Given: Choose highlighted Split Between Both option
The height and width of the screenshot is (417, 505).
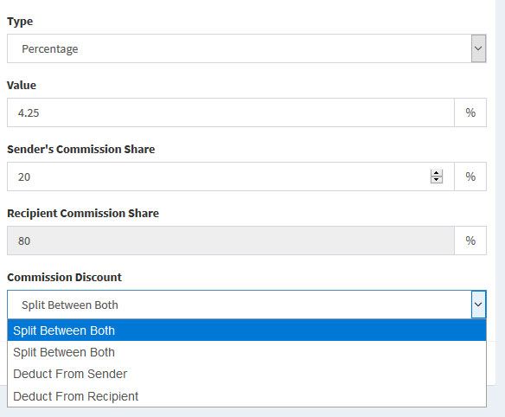Looking at the screenshot, I should (x=246, y=330).
